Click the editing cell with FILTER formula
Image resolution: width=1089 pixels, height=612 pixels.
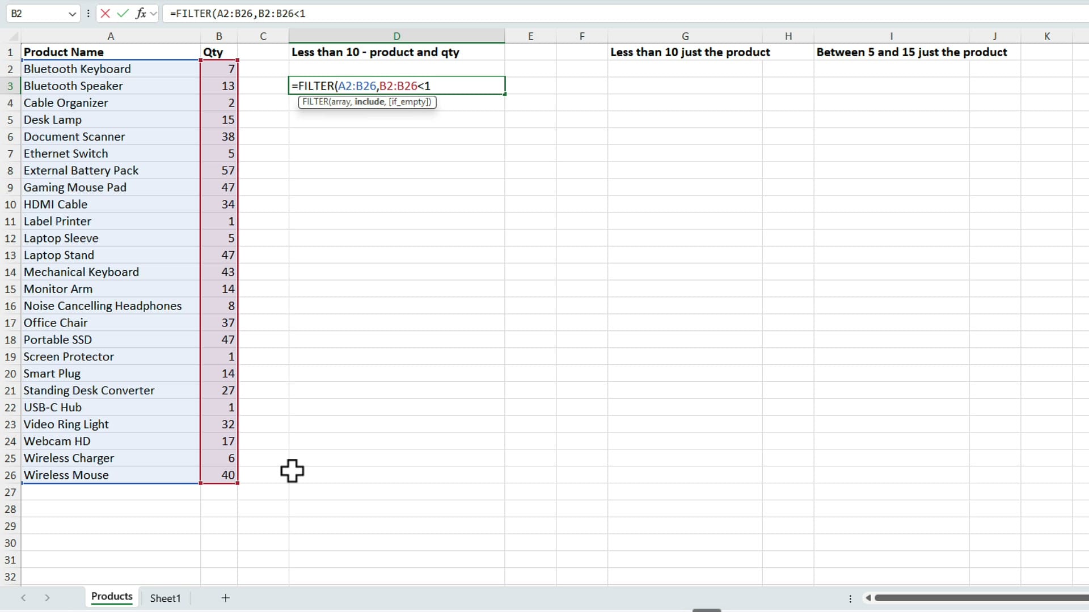396,86
